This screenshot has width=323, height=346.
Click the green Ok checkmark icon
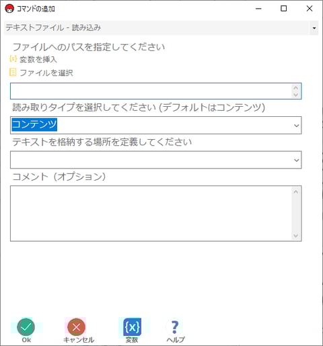(x=26, y=327)
